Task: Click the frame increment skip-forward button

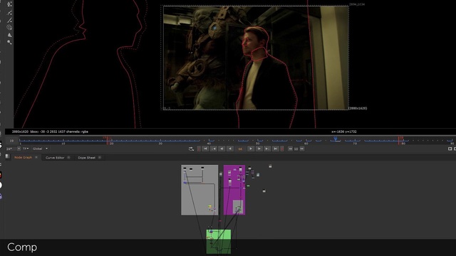Action: [x=302, y=149]
